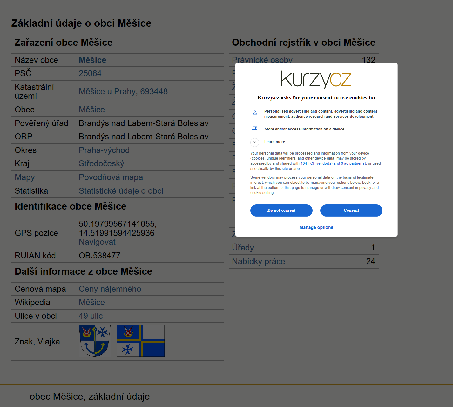
Task: Open Manage options link
Action: [x=316, y=227]
